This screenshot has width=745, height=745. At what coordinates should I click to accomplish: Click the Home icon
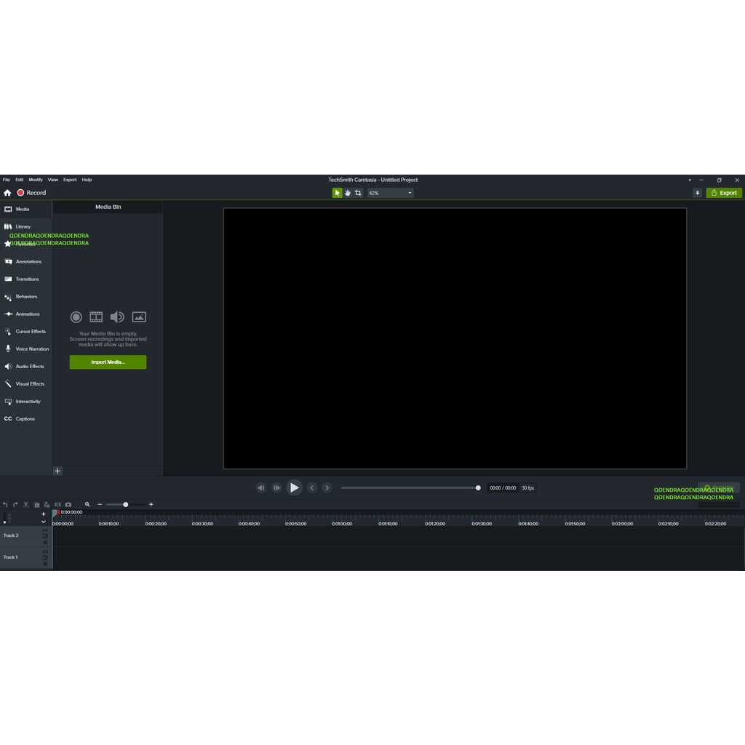click(x=7, y=193)
